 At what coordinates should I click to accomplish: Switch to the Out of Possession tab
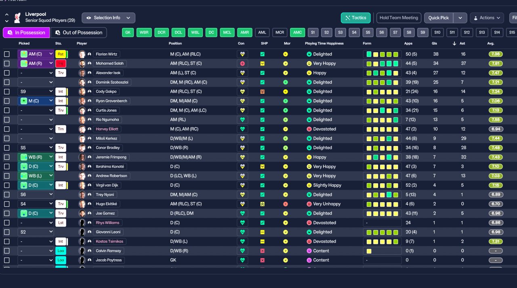point(79,32)
